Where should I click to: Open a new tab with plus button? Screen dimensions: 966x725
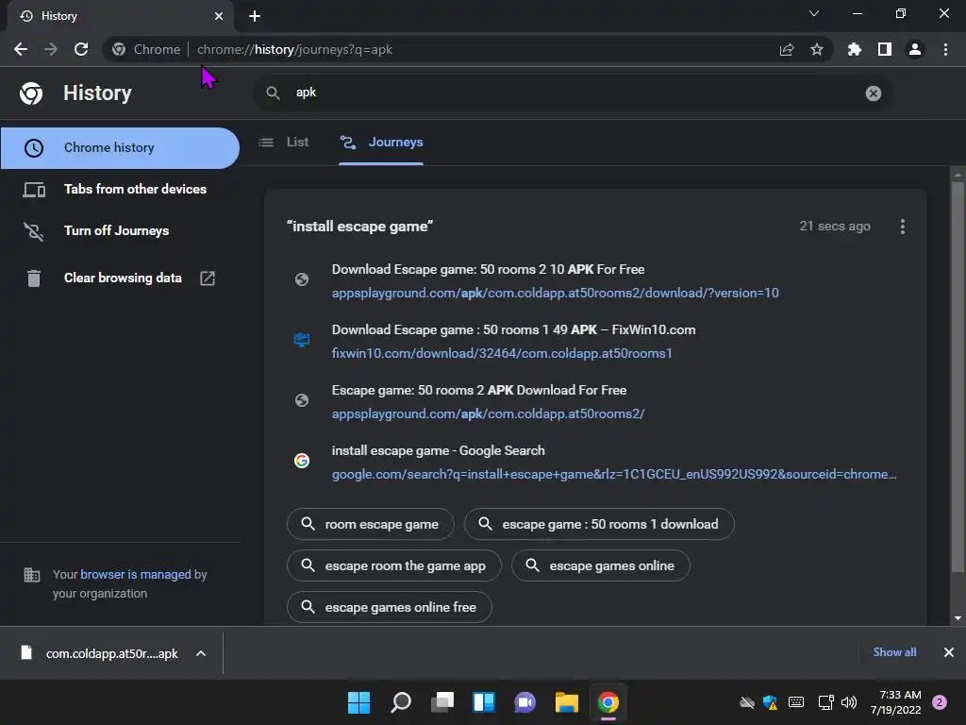click(x=255, y=16)
